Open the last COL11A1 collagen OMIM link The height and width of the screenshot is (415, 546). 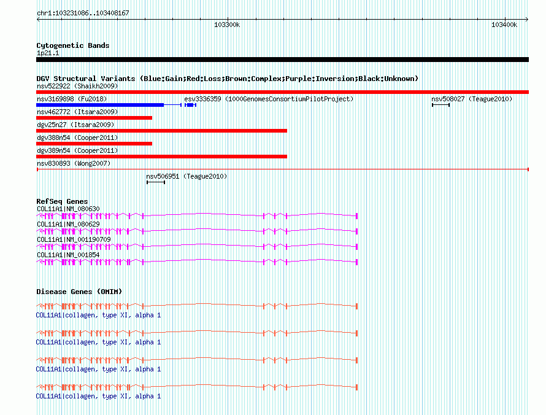click(x=98, y=396)
